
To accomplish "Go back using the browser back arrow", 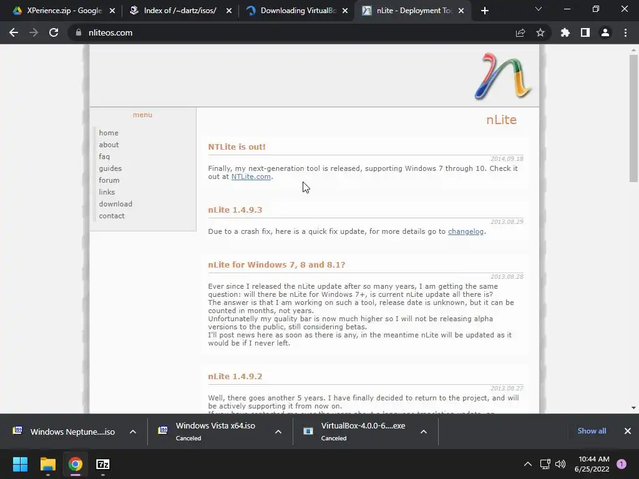I will [14, 32].
